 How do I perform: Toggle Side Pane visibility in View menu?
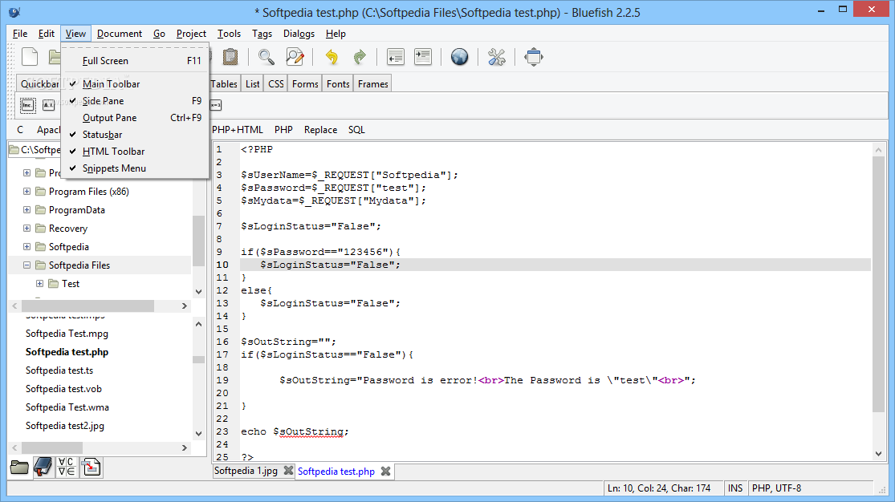click(135, 101)
